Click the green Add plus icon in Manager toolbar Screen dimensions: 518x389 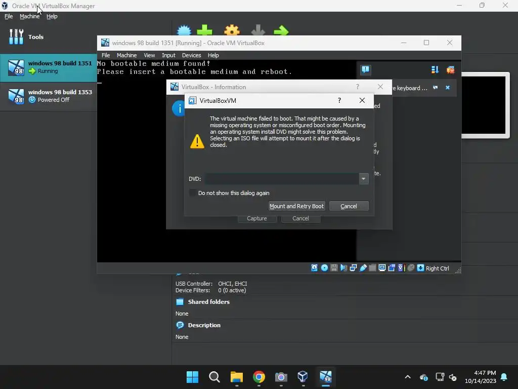click(204, 30)
